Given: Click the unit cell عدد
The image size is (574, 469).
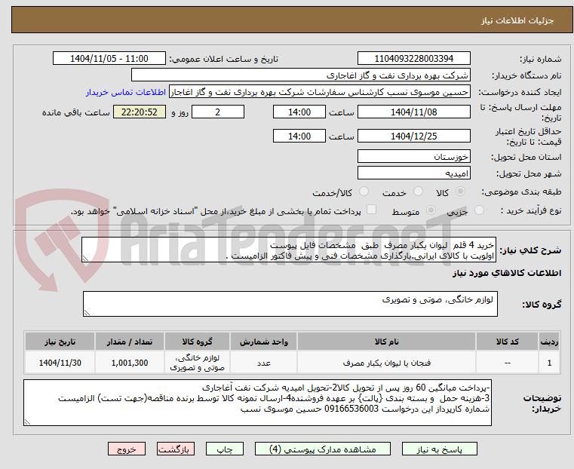Looking at the screenshot, I should 263,363.
